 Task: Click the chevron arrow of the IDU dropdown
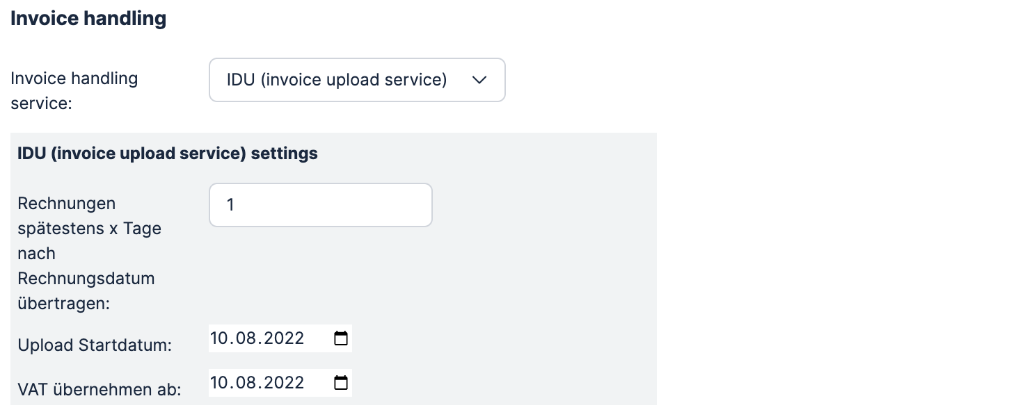coord(479,80)
